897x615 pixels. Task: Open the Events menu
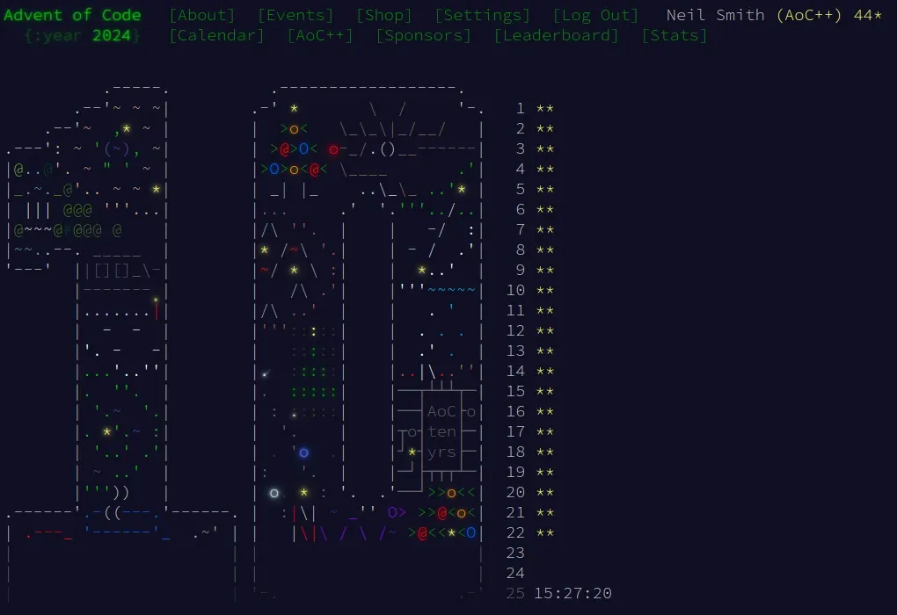(295, 14)
